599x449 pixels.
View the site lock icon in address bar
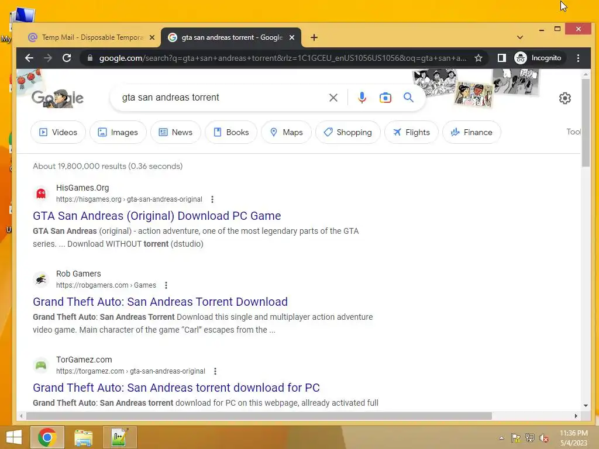[x=90, y=58]
